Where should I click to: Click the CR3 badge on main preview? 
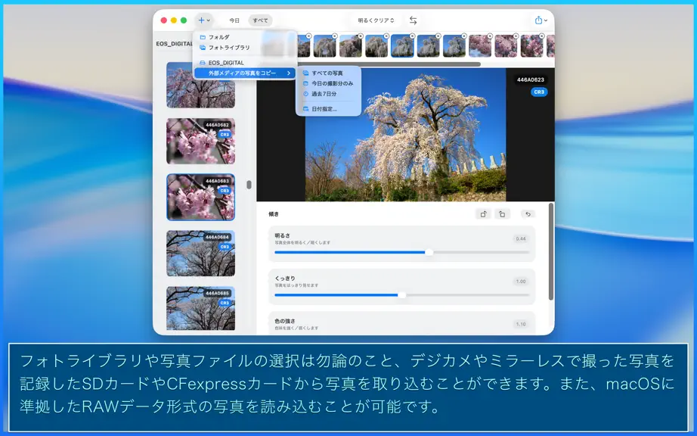tap(539, 92)
